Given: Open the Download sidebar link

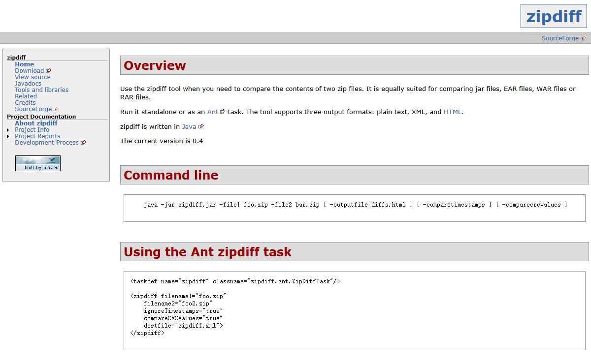Looking at the screenshot, I should pyautogui.click(x=30, y=71).
